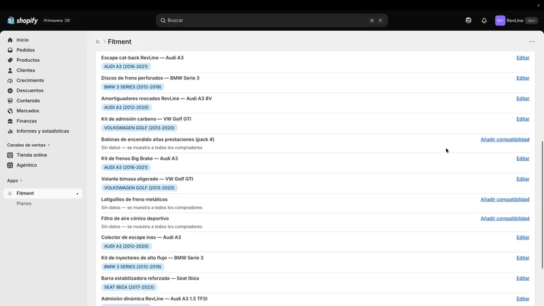
Task: Expand Canales de ventas section
Action: (x=29, y=145)
